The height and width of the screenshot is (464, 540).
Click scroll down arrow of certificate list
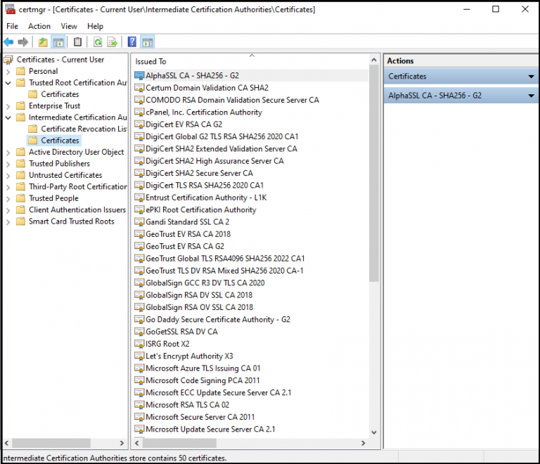[374, 432]
